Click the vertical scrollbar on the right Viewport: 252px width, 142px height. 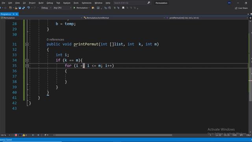click(x=250, y=84)
